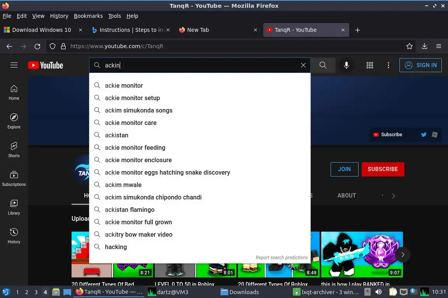Open the YouTube hamburger guide menu

14,65
